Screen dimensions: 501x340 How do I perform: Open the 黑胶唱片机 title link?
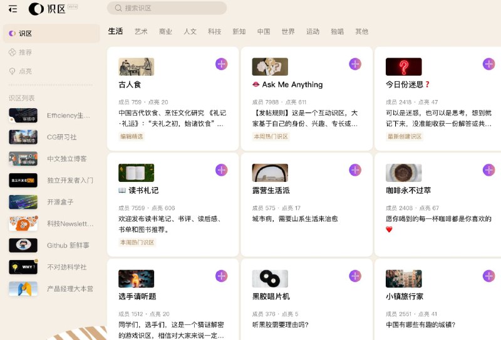coord(271,296)
